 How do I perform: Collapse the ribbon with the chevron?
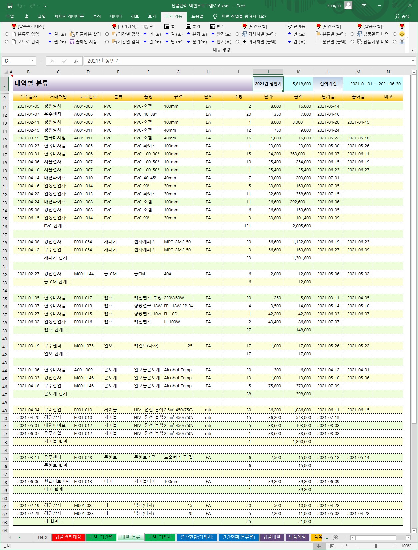pos(413,50)
